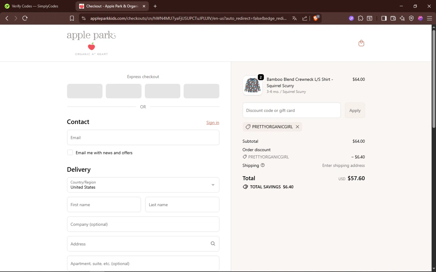Click the browser address bar URL
Image resolution: width=436 pixels, height=272 pixels.
pos(188,18)
